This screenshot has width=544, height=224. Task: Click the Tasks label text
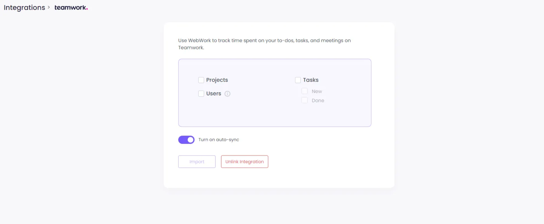311,80
